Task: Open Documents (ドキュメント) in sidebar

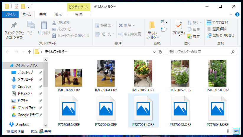Action: coord(25,94)
